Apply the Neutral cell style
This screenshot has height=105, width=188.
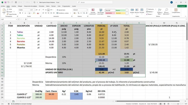(120, 13)
